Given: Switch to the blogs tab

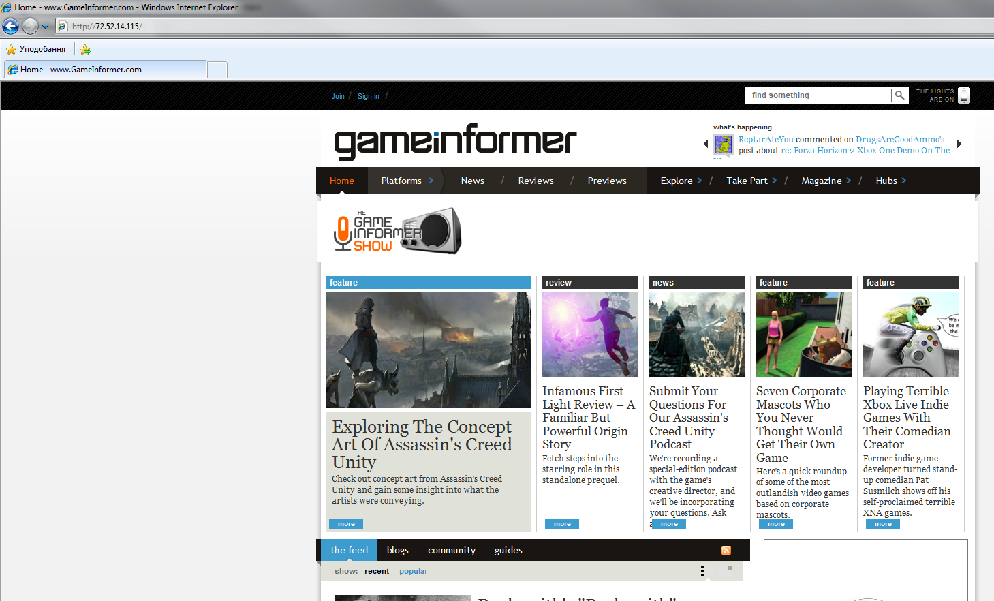Looking at the screenshot, I should (x=398, y=550).
